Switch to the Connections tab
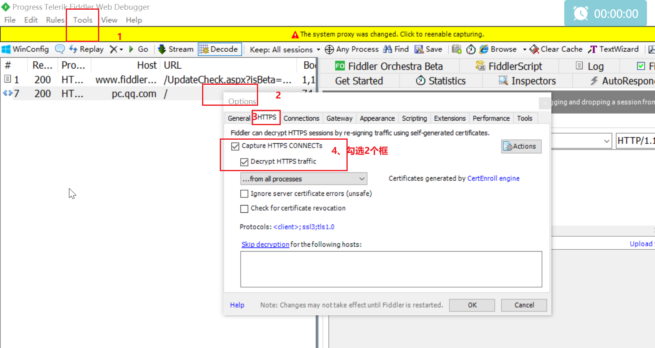655x348 pixels. pos(301,118)
